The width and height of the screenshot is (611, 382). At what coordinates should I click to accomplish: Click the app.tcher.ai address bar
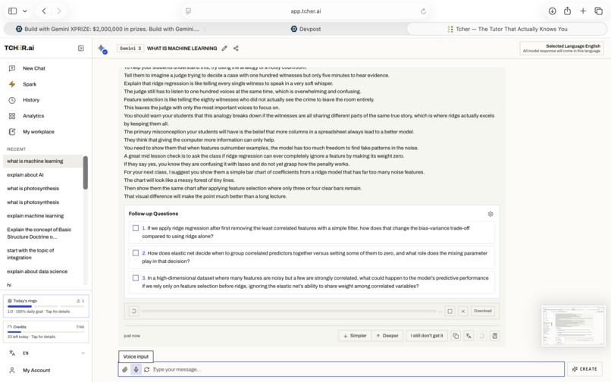305,11
